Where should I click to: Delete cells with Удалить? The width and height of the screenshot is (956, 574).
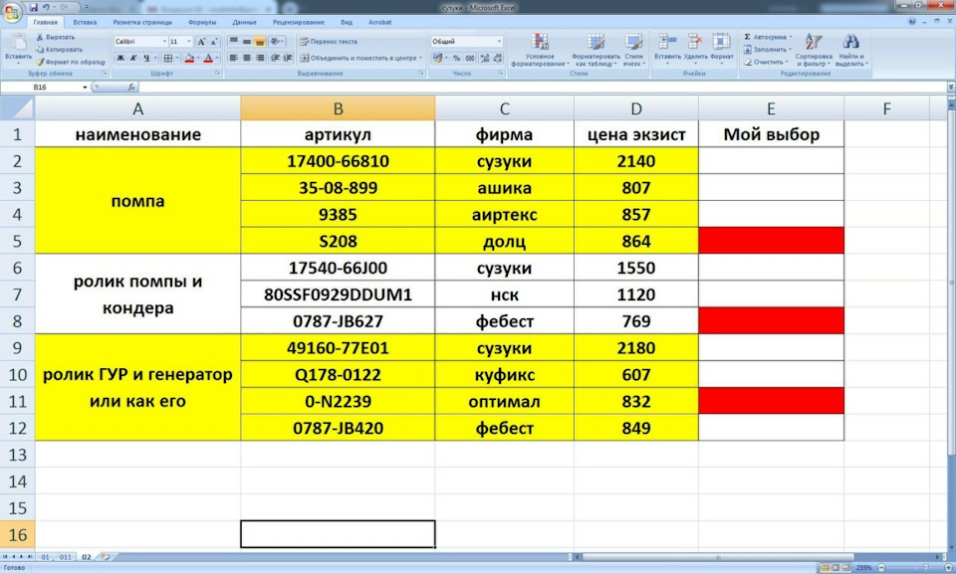pos(695,48)
